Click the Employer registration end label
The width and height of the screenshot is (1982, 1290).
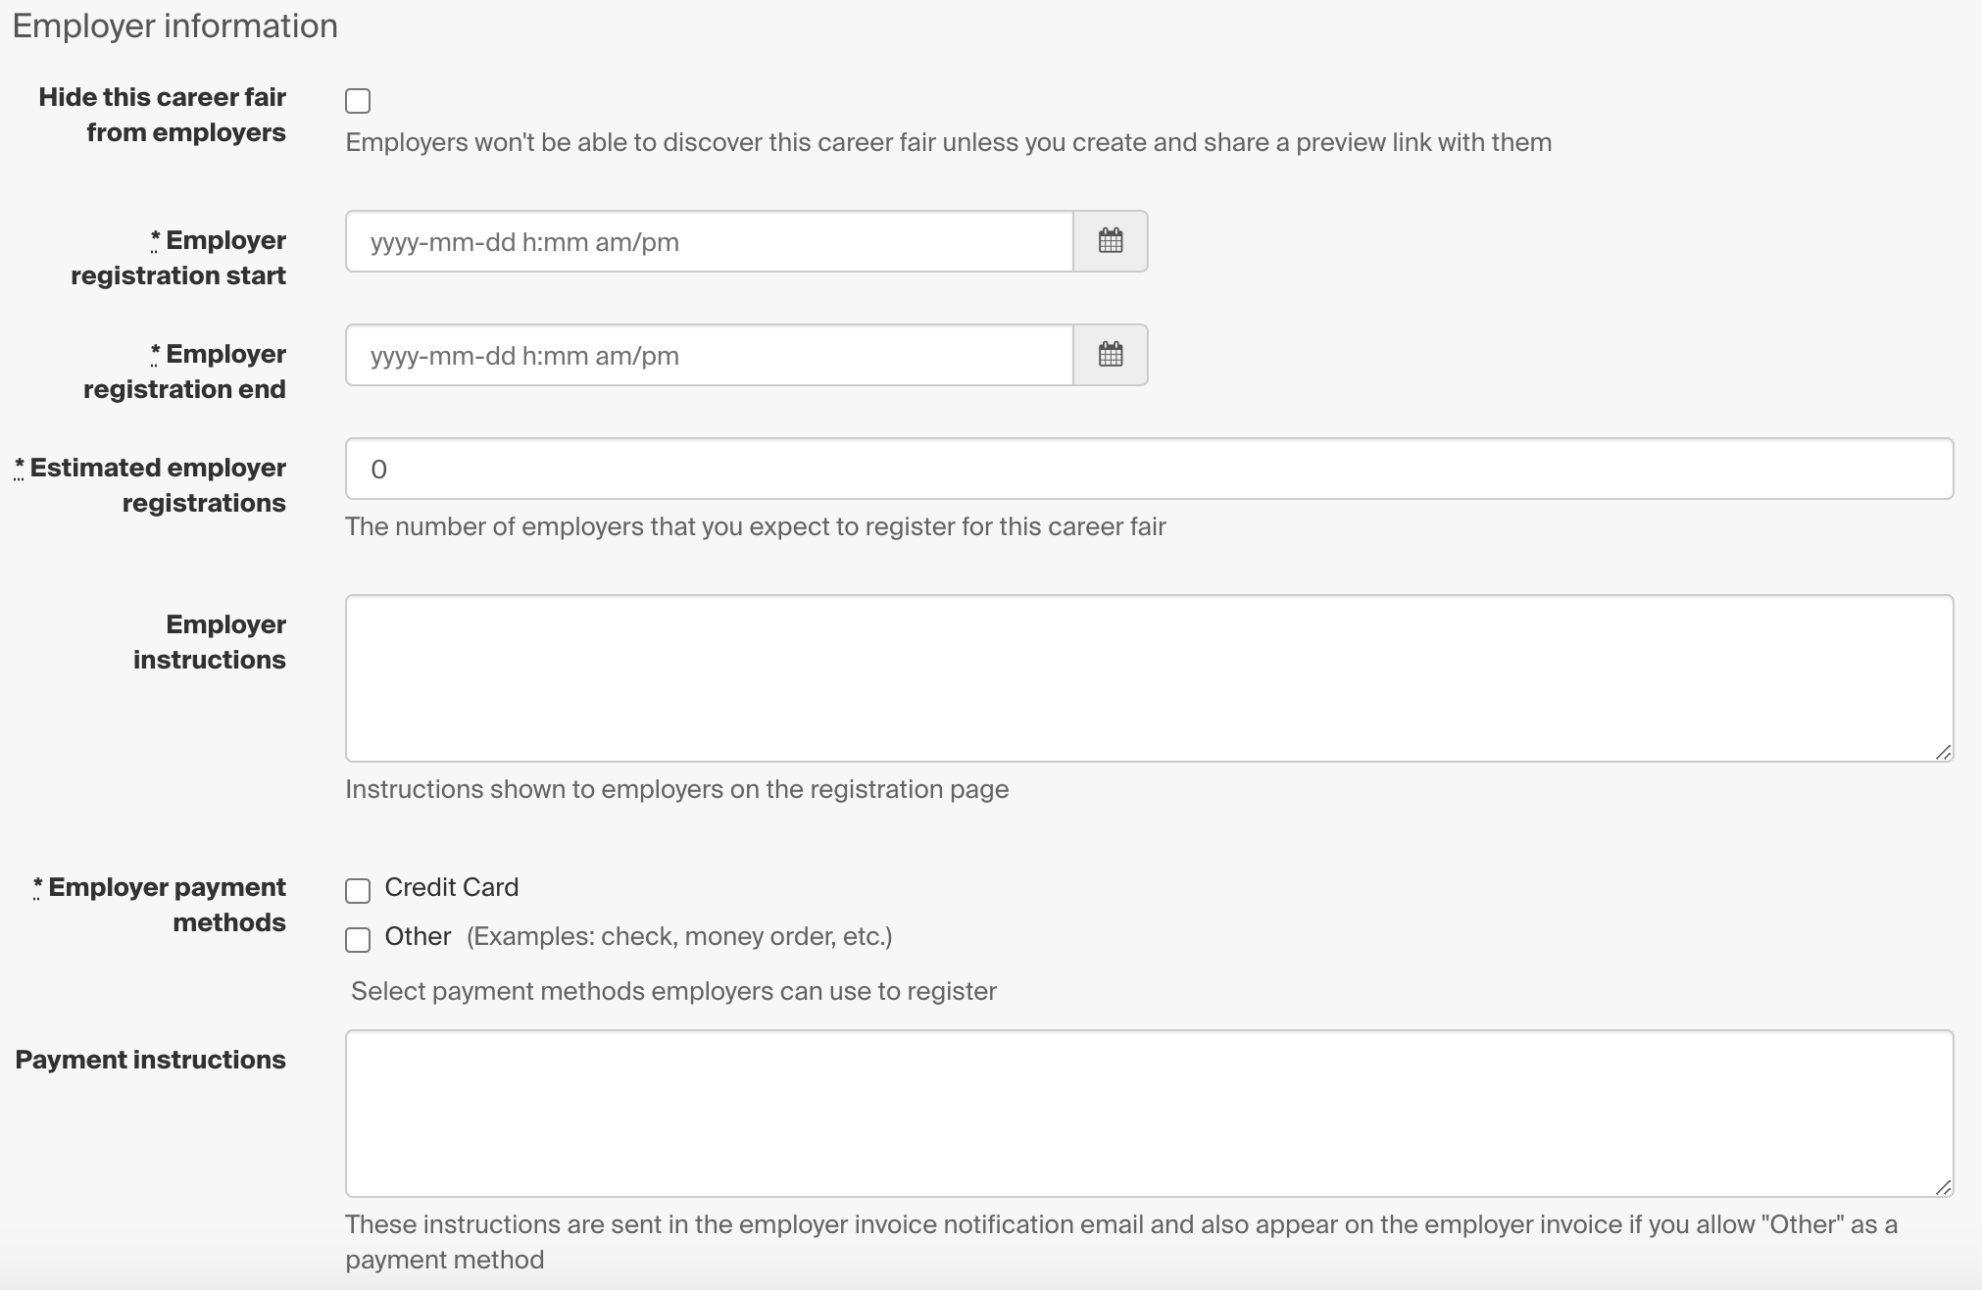(x=184, y=372)
